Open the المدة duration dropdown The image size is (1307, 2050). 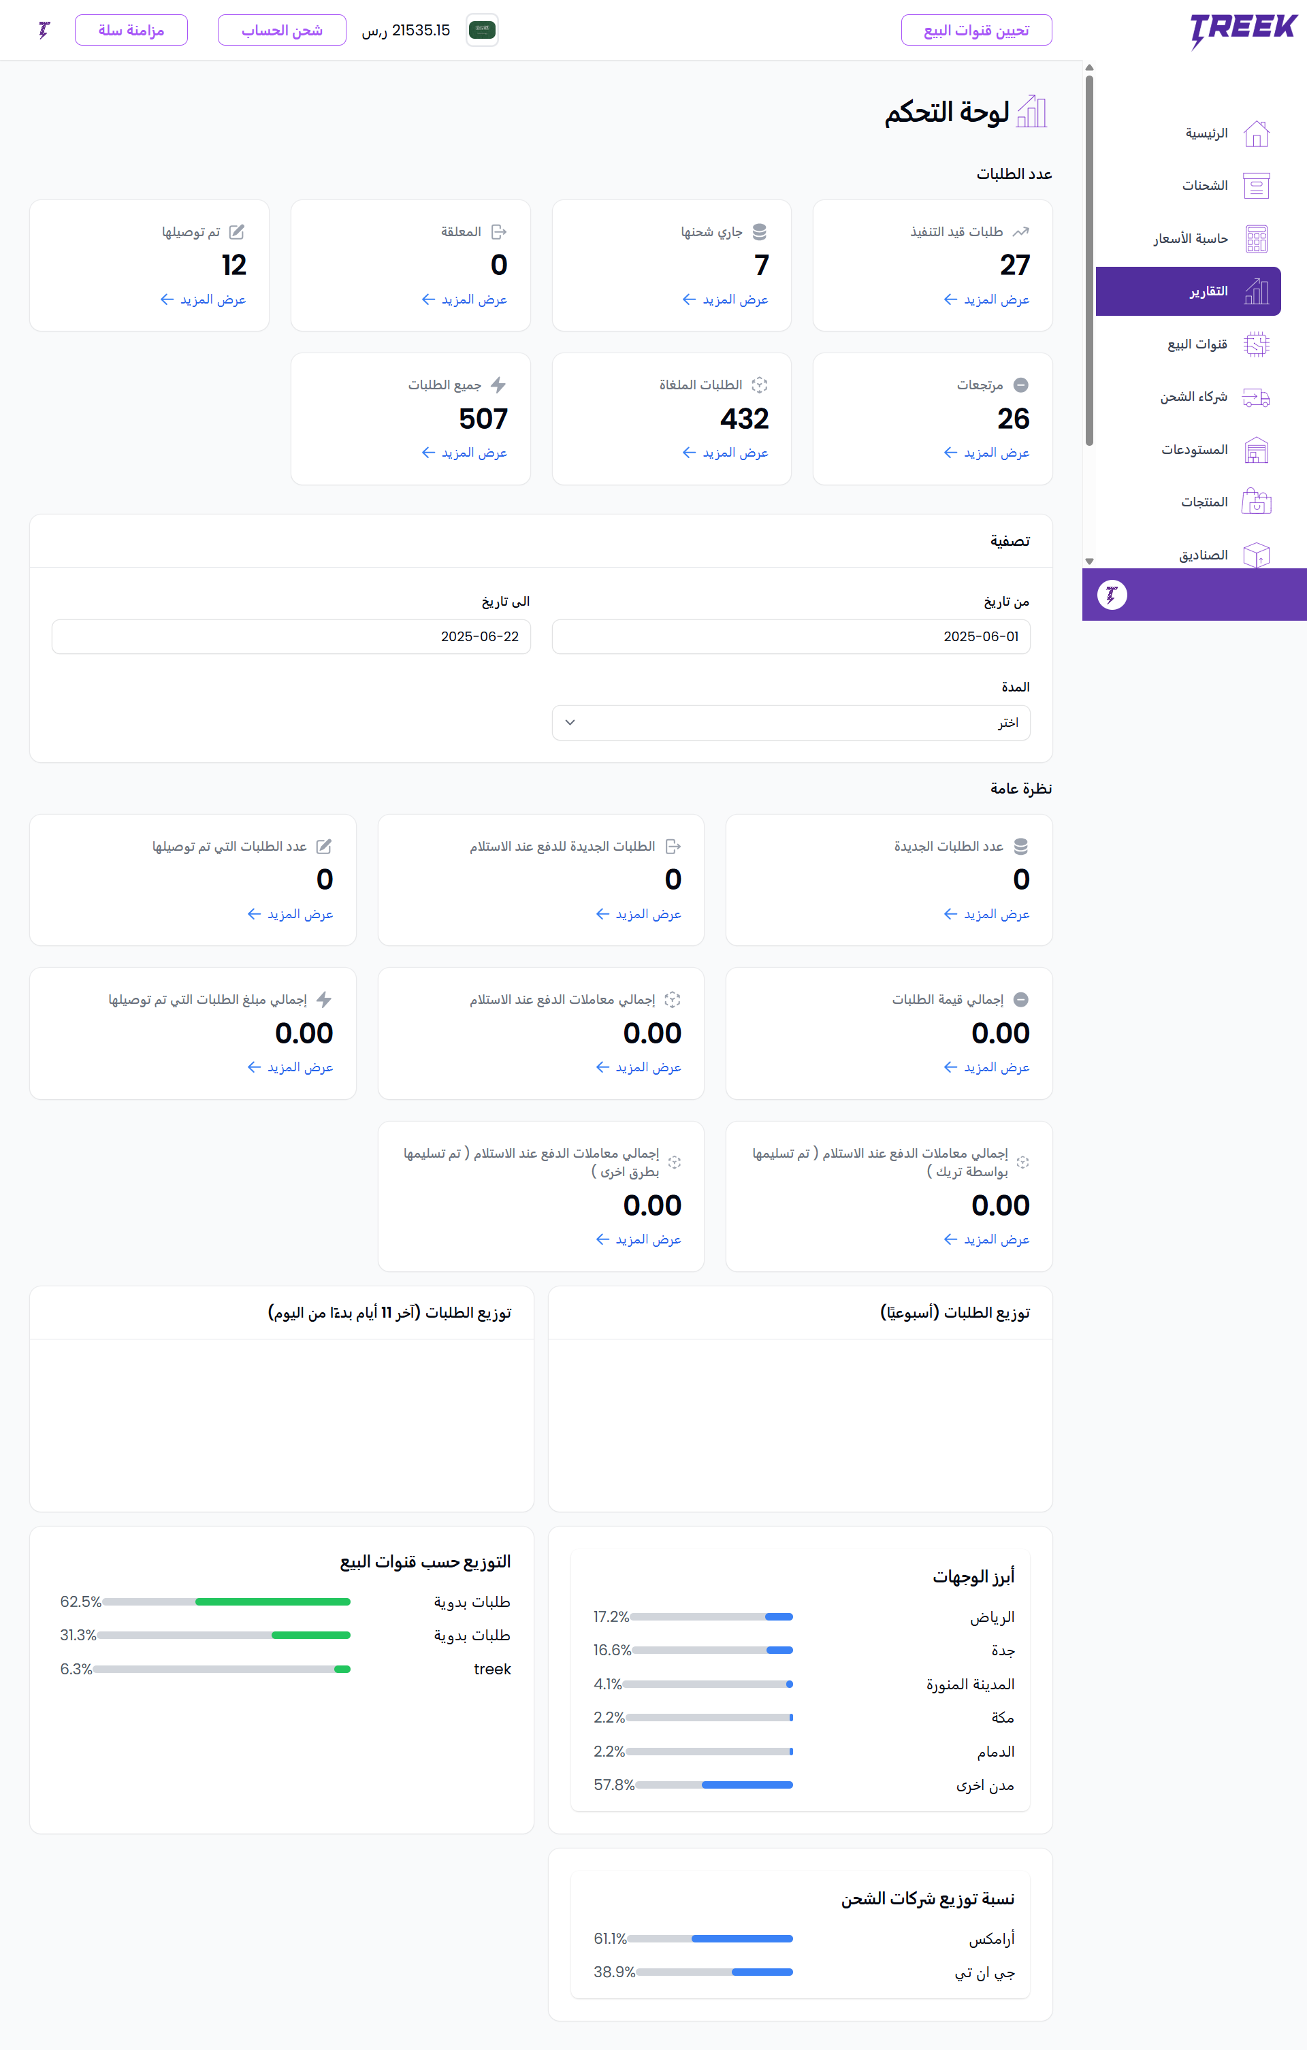click(x=791, y=723)
